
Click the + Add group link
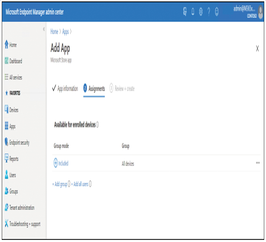pos(60,184)
